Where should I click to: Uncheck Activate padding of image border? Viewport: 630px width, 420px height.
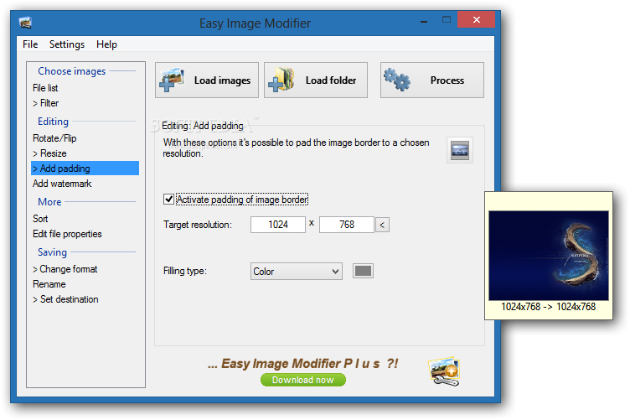click(x=168, y=199)
